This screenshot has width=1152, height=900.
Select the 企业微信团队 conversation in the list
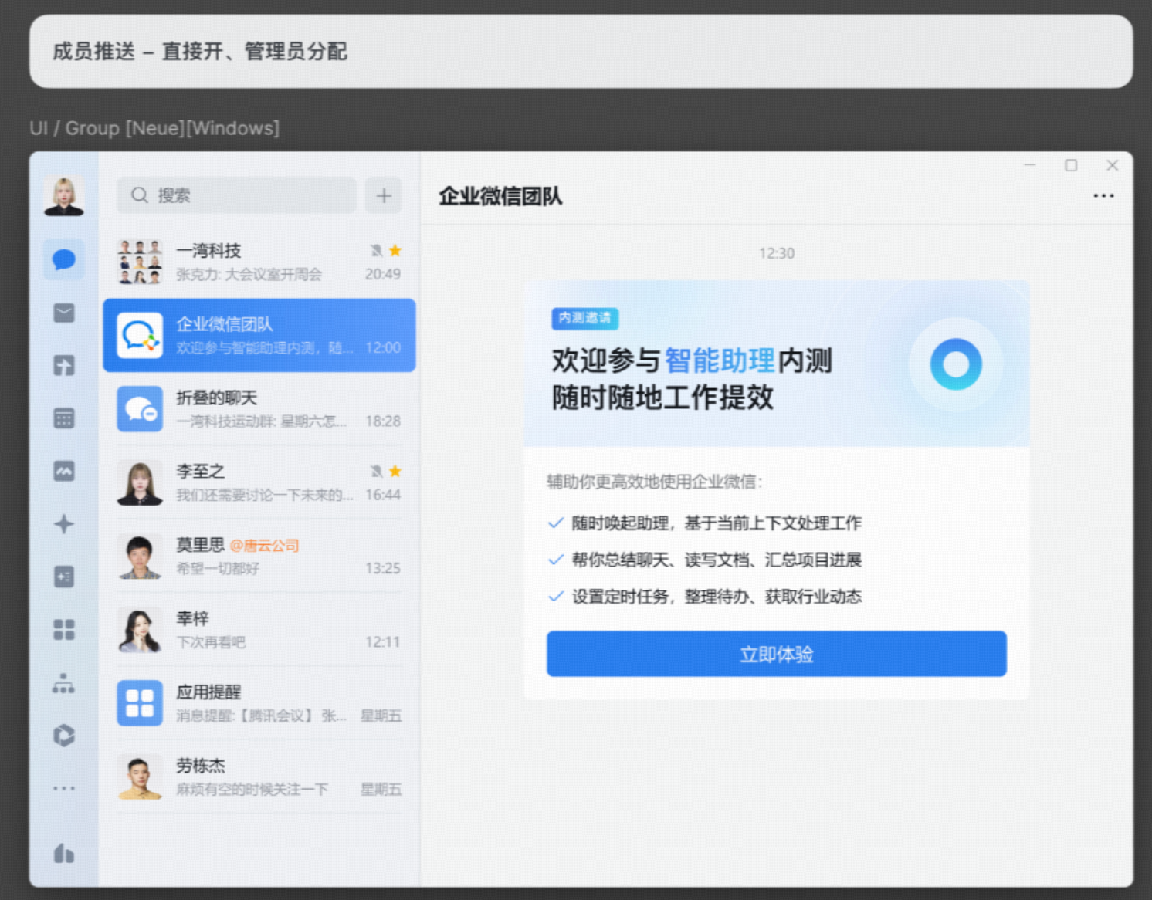point(259,336)
